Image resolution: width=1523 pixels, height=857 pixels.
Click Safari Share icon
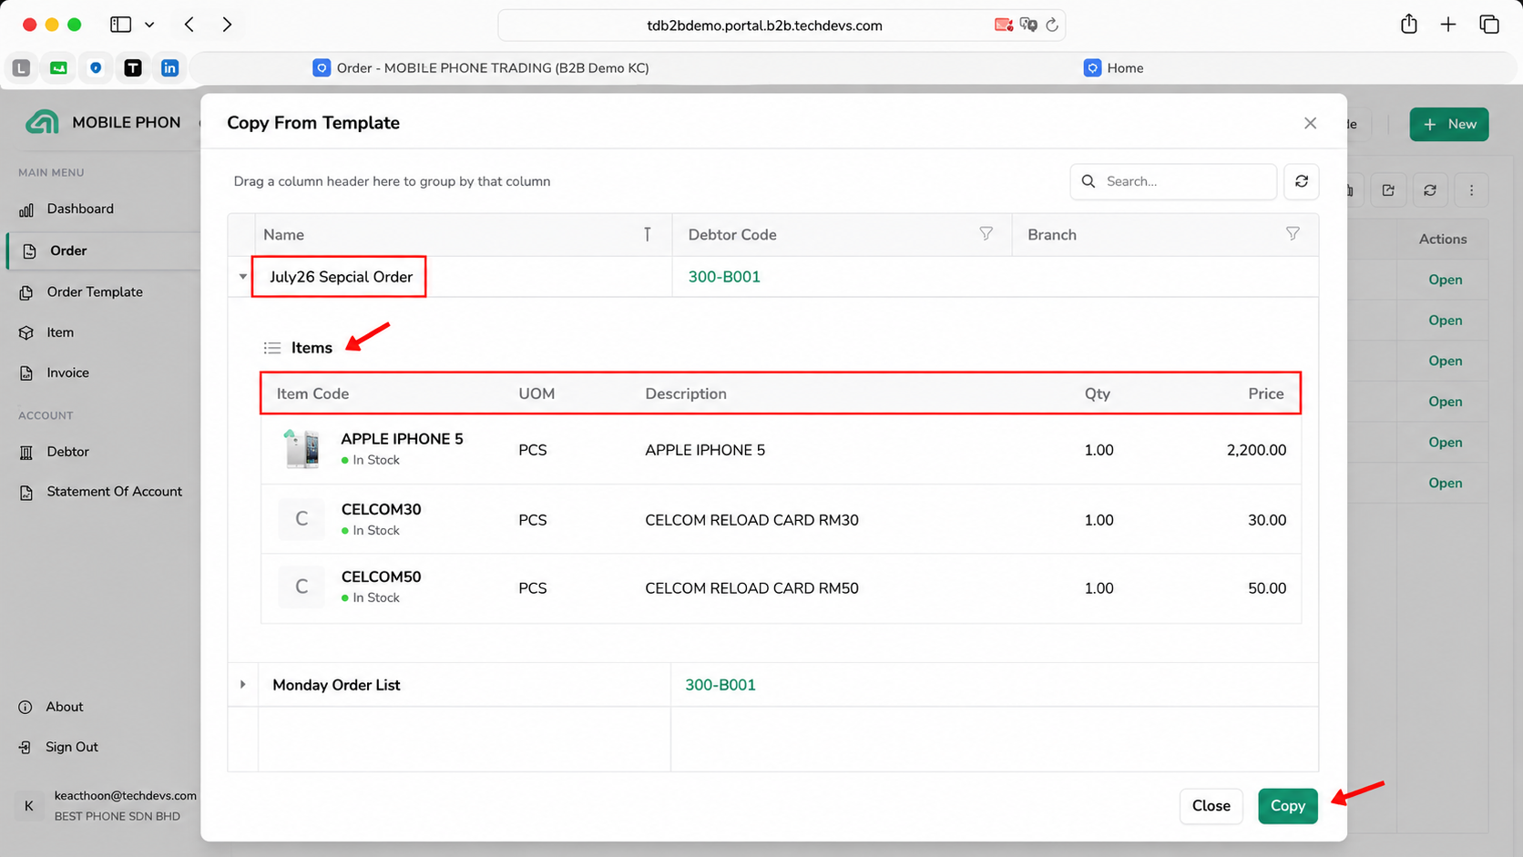tap(1408, 25)
